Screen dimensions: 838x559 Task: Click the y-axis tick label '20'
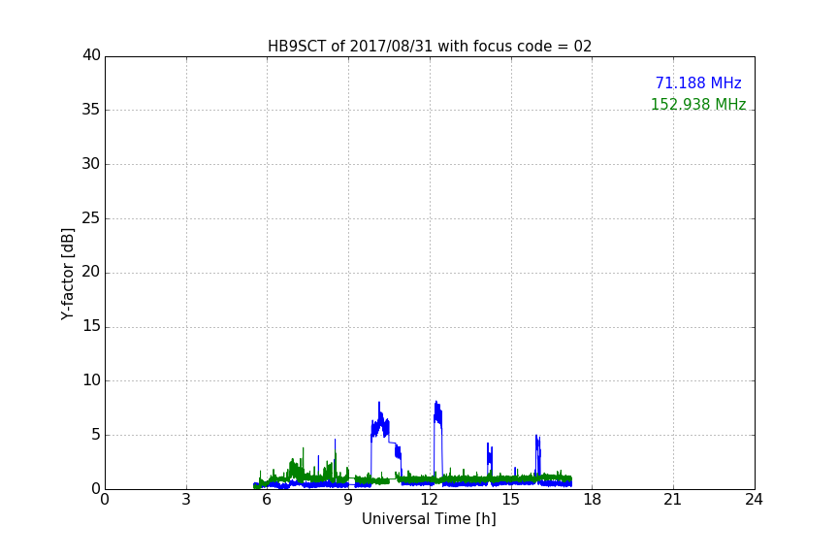tap(91, 273)
